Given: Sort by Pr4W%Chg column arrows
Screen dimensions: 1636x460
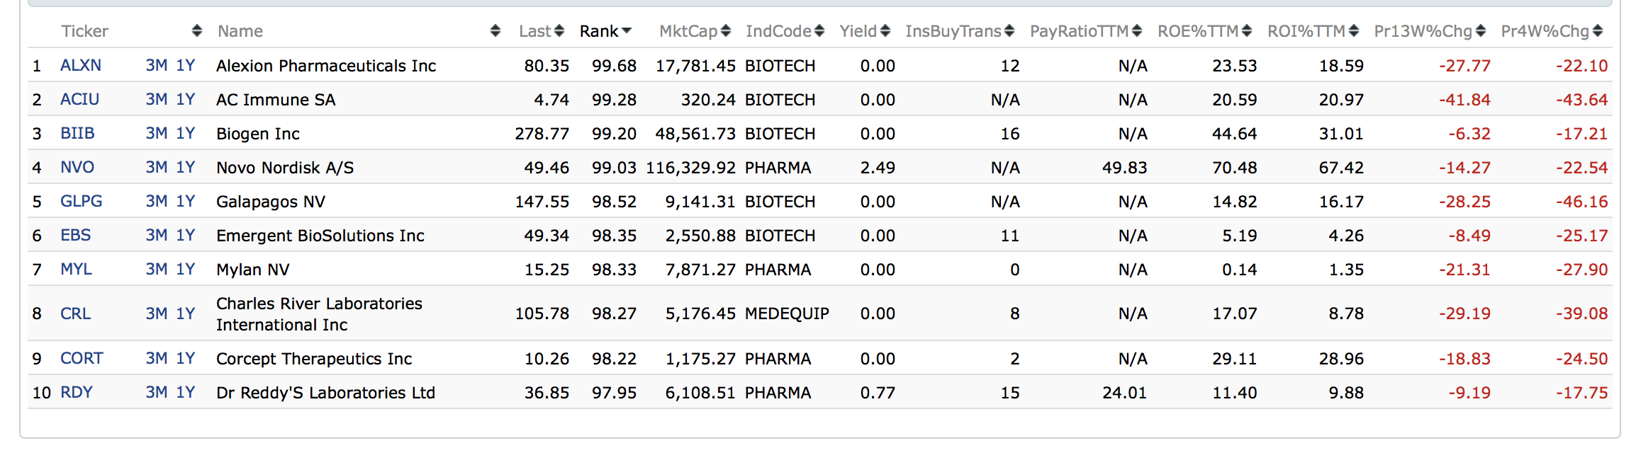Looking at the screenshot, I should [1598, 31].
